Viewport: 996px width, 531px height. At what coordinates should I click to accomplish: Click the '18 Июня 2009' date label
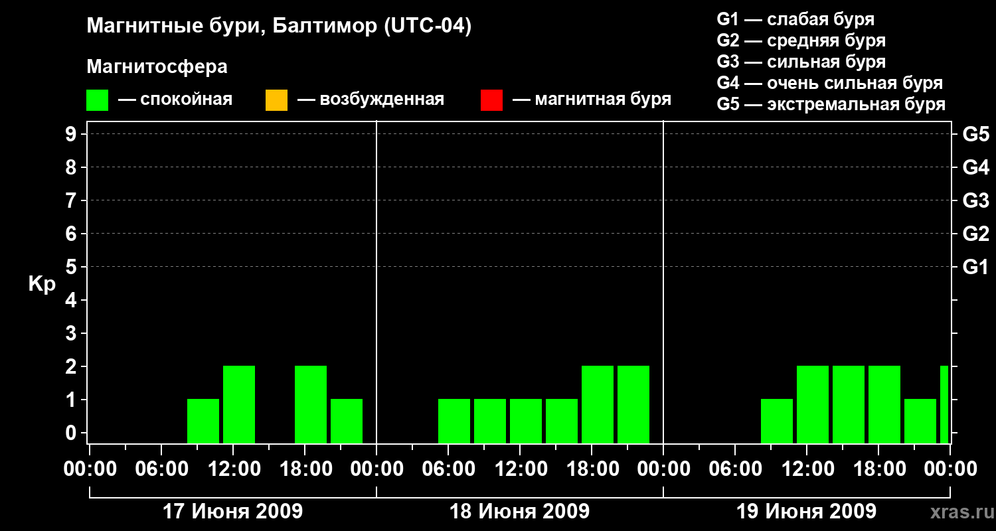519,512
